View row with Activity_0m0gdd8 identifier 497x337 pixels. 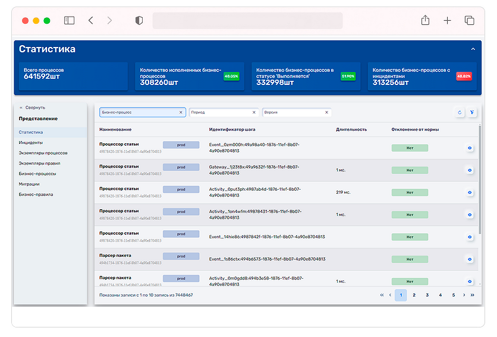(x=470, y=282)
